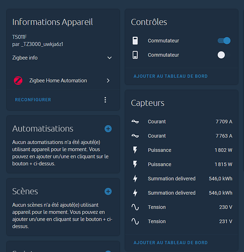244x252 pixels.
Task: Open the Courant 7 763 A sensor entry
Action: coord(182,136)
